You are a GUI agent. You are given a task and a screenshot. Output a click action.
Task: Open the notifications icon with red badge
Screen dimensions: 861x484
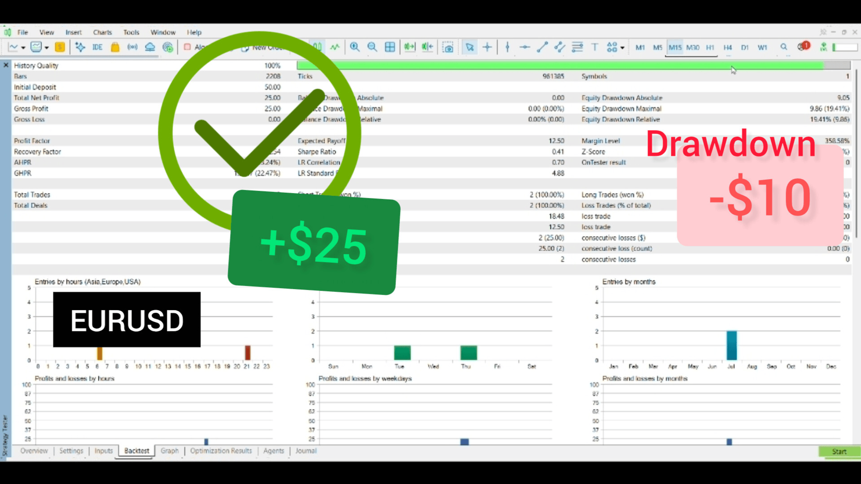point(803,46)
